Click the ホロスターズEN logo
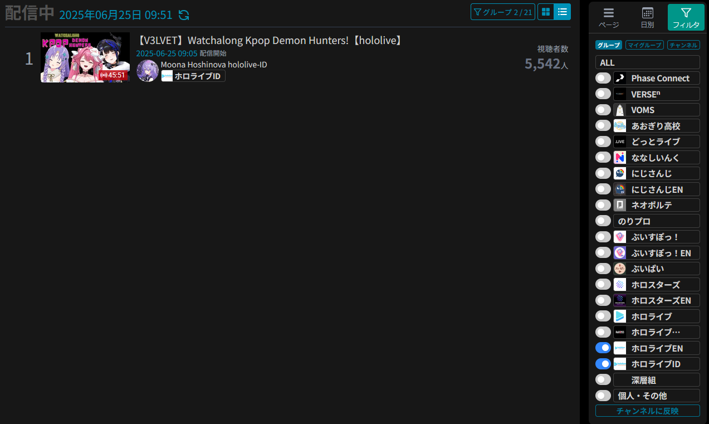The width and height of the screenshot is (709, 424). pyautogui.click(x=620, y=300)
